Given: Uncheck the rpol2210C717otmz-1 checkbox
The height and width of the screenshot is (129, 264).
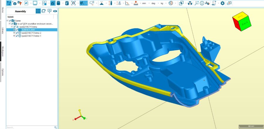Looking at the screenshot, I should click(x=17, y=36).
